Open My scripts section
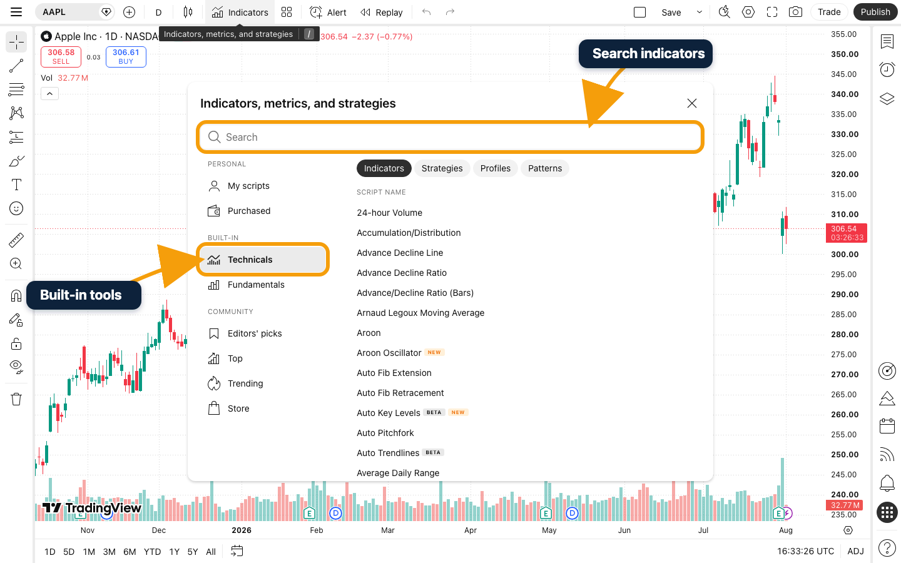The height and width of the screenshot is (563, 901). click(x=263, y=186)
